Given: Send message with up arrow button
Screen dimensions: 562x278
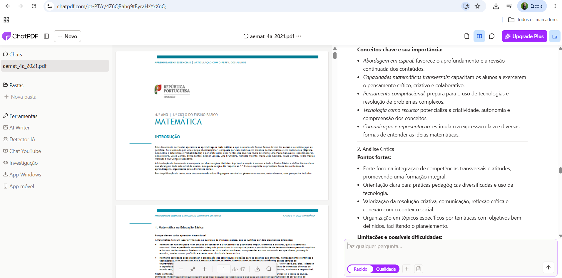Looking at the screenshot, I should [x=548, y=267].
